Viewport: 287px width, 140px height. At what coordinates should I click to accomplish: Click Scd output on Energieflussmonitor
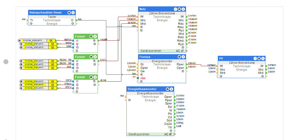click(169, 120)
